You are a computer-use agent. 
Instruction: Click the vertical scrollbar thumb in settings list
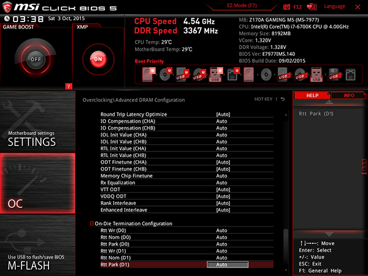tap(286, 244)
